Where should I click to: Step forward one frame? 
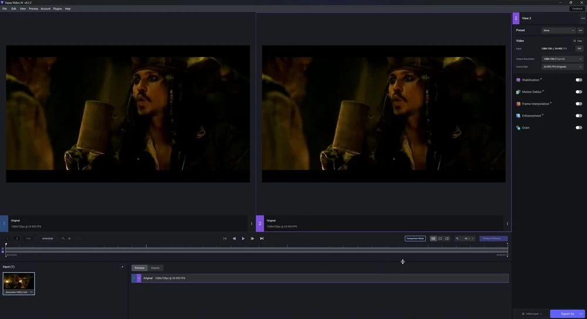click(252, 239)
